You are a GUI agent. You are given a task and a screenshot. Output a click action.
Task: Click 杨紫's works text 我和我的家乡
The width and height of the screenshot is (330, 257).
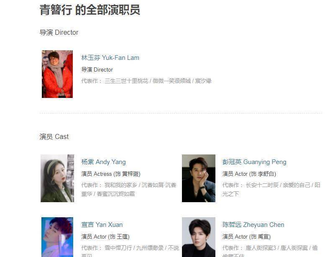tap(121, 185)
